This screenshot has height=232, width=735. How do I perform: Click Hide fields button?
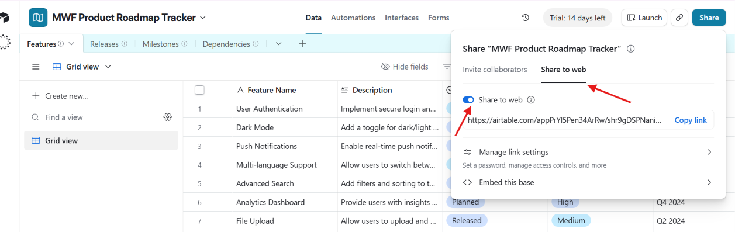click(x=405, y=67)
